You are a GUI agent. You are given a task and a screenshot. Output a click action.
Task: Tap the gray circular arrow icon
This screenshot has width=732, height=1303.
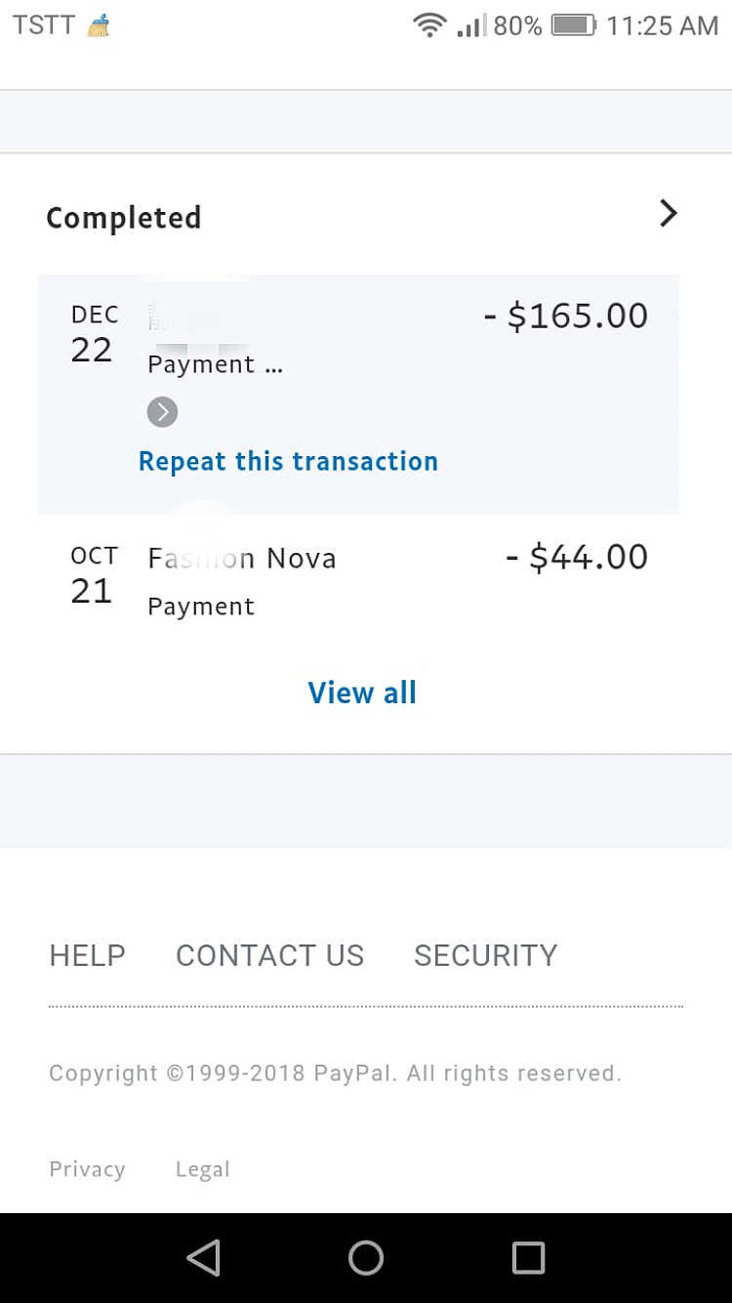pyautogui.click(x=162, y=412)
